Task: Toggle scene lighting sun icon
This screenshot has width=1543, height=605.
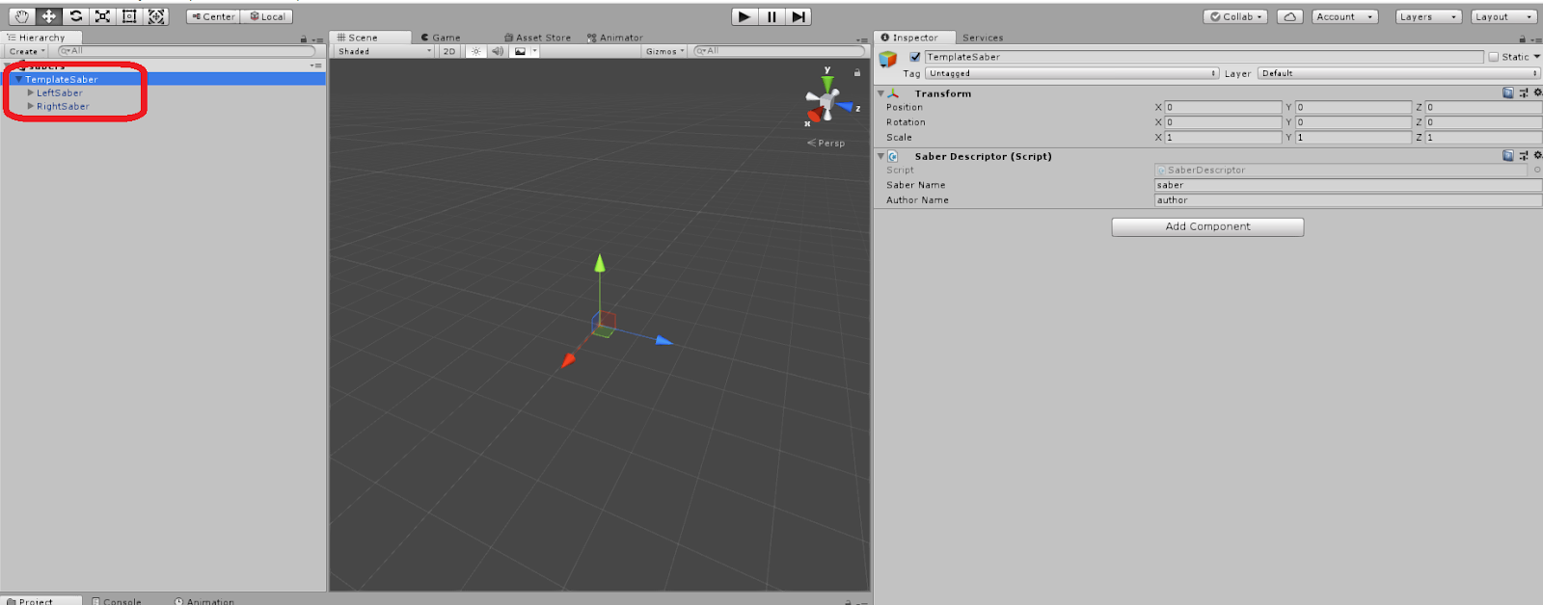Action: (x=475, y=51)
